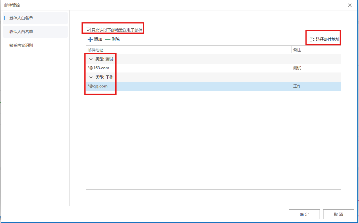Sort by 邮件地址 column header
This screenshot has width=359, height=223.
(95, 50)
